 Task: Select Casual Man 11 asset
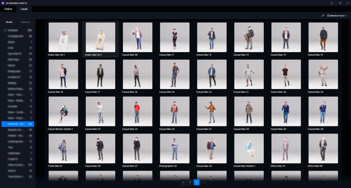click(x=175, y=37)
